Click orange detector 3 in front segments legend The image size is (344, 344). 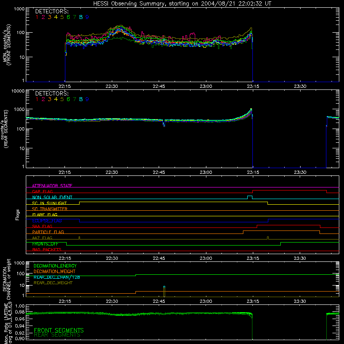tap(49, 17)
